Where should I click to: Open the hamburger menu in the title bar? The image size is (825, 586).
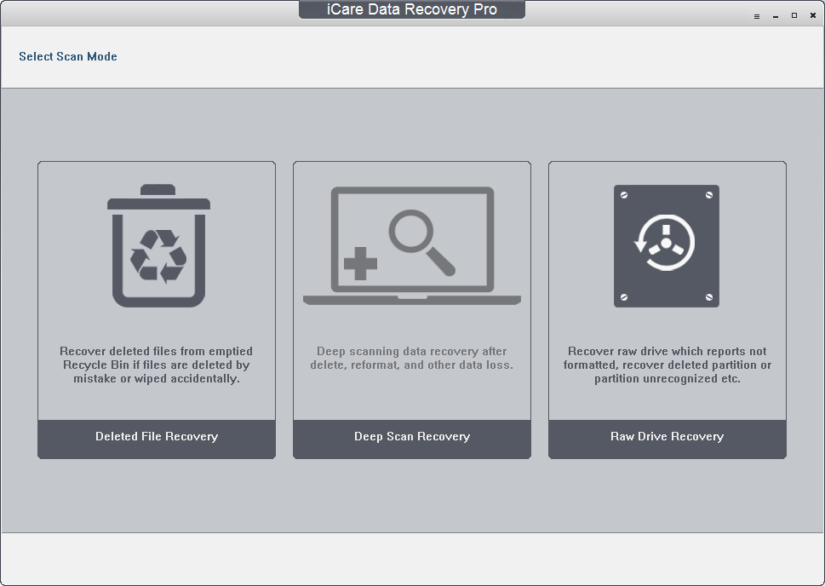(x=755, y=15)
